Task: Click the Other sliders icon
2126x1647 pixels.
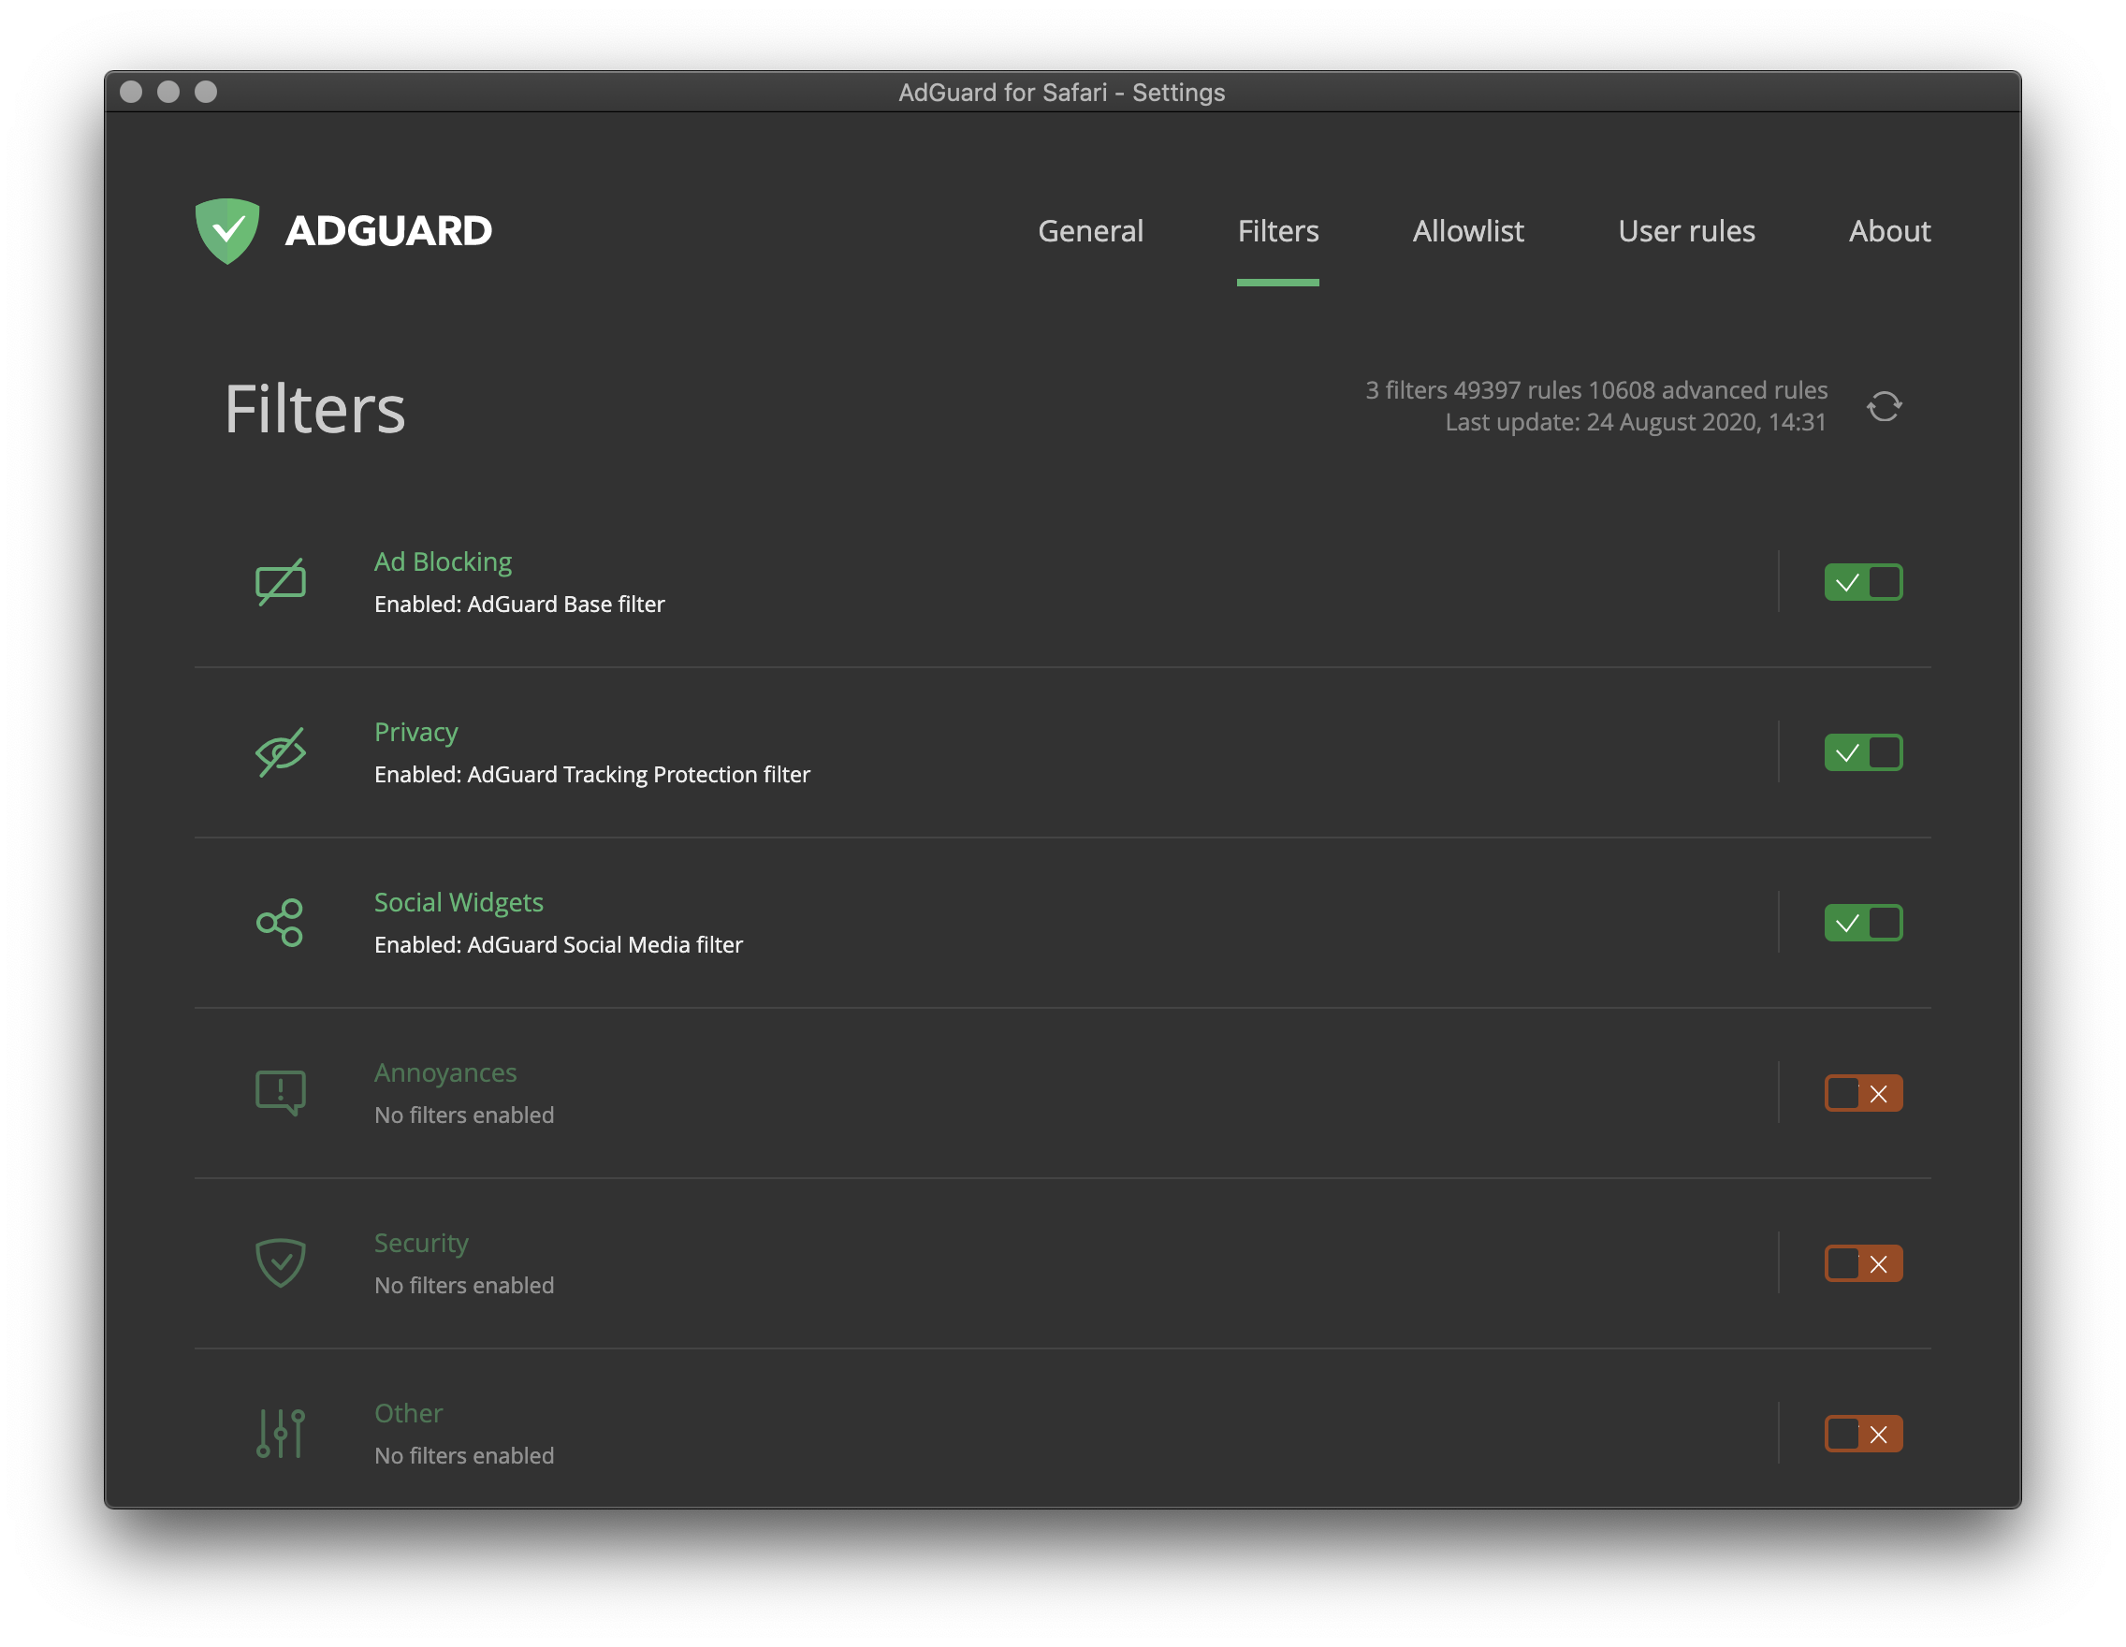Action: click(281, 1434)
